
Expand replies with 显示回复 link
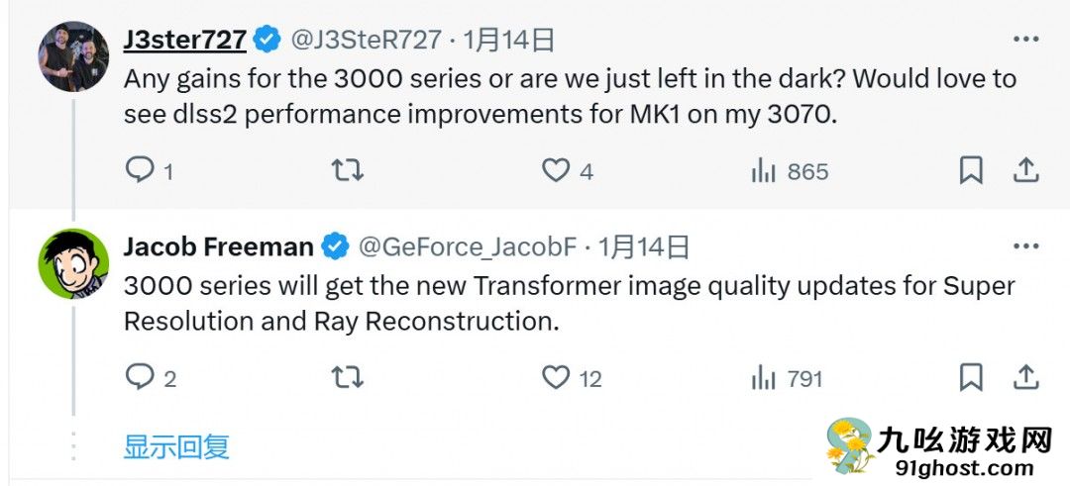(176, 446)
